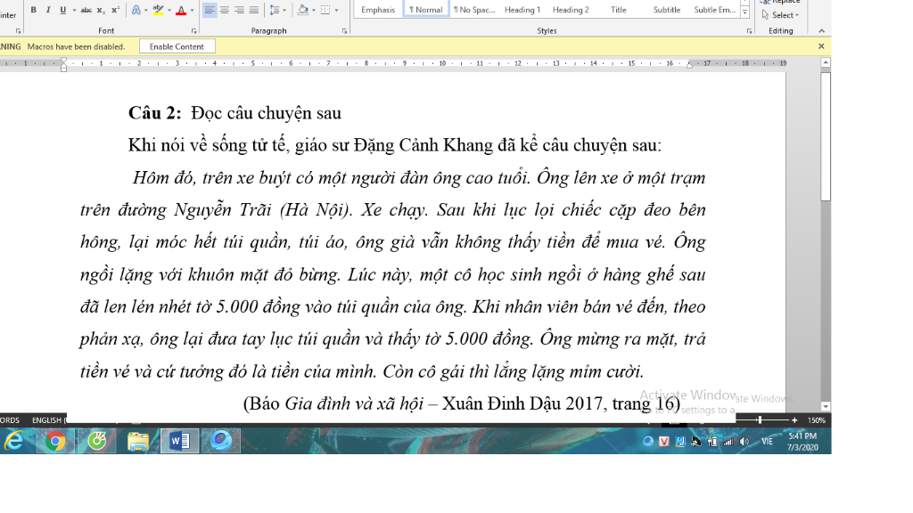Open File Explorer from taskbar
Screen dimensions: 913x513
pyautogui.click(x=138, y=442)
